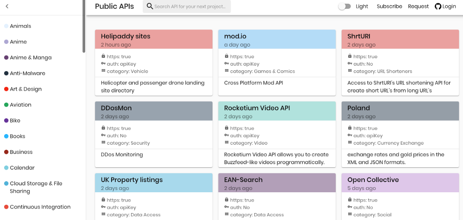The height and width of the screenshot is (220, 463).
Task: Click category grid icon on ShrtURI card
Action: pyautogui.click(x=350, y=71)
